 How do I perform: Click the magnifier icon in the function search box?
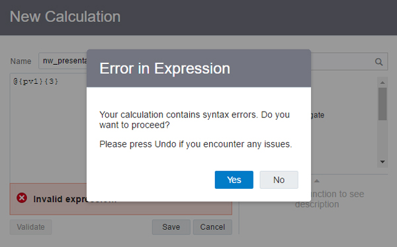click(x=378, y=61)
